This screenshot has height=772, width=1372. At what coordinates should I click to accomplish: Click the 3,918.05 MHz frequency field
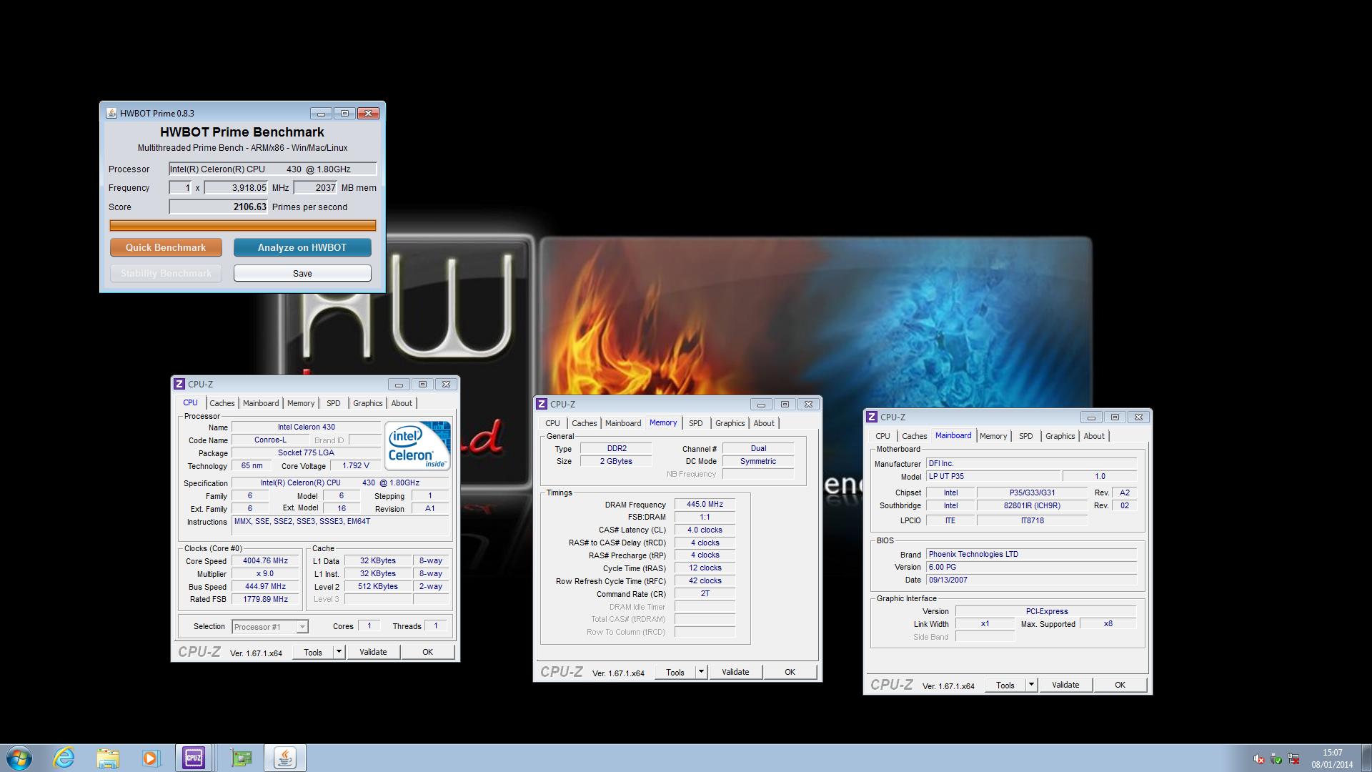tap(236, 188)
